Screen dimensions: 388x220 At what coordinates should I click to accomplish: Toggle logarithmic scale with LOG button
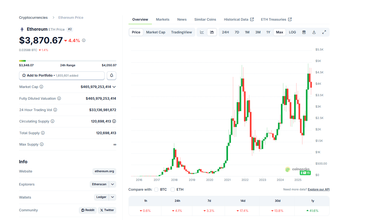point(292,32)
